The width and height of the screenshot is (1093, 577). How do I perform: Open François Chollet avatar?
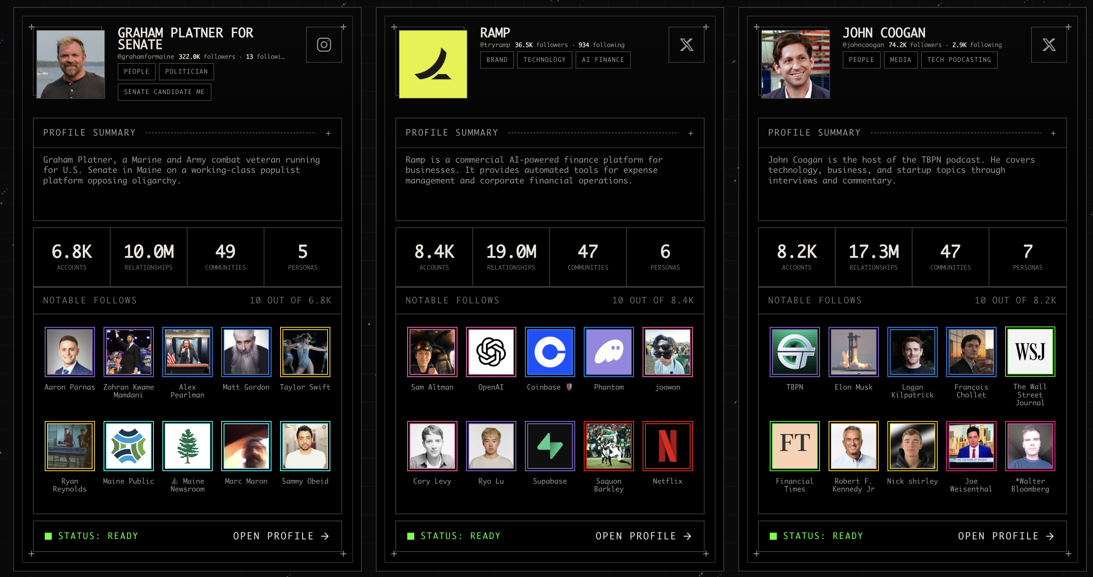point(971,352)
